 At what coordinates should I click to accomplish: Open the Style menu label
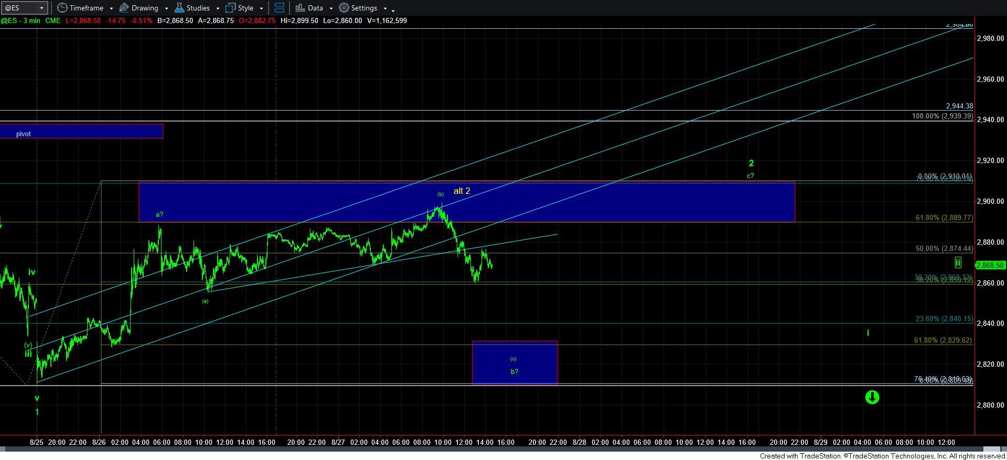coord(245,8)
